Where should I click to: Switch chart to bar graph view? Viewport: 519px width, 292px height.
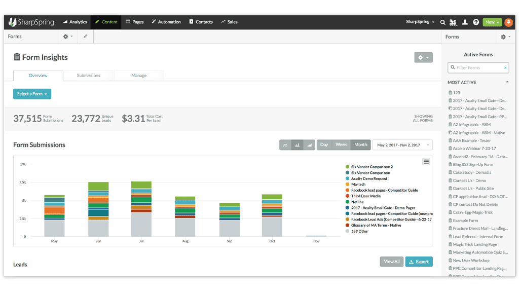(297, 144)
